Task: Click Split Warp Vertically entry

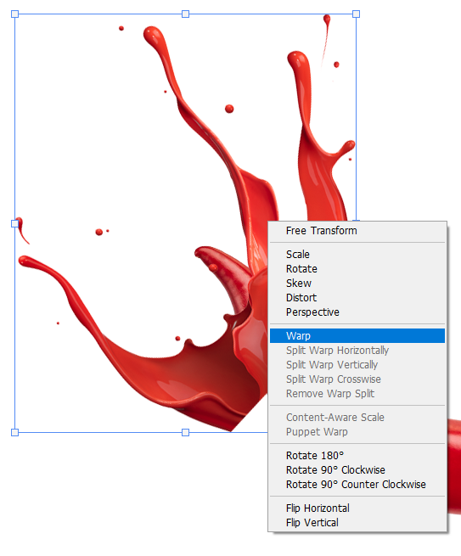Action: tap(357, 364)
